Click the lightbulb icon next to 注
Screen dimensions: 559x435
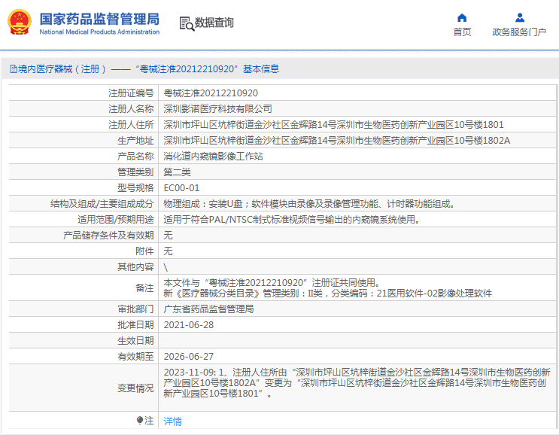[140, 421]
